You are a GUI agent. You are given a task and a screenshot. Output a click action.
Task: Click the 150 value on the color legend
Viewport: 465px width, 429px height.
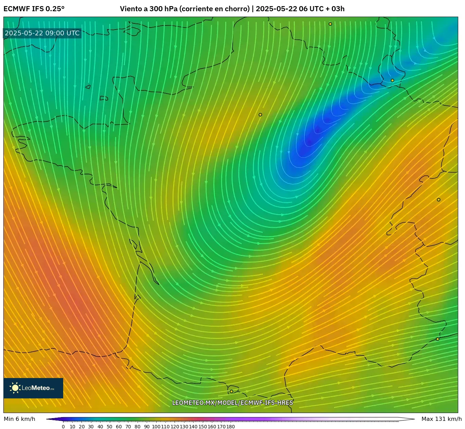[202, 427]
